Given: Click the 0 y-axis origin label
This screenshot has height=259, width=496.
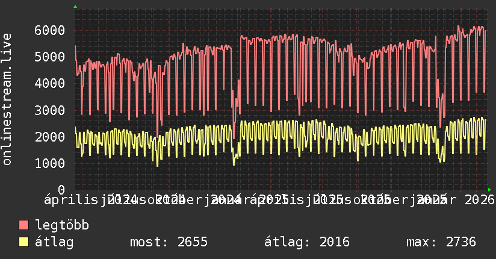Looking at the screenshot, I should coord(61,190).
